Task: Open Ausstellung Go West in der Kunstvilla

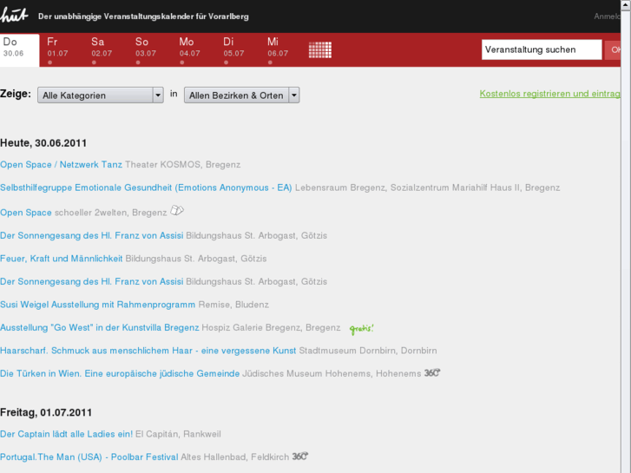Action: (100, 328)
